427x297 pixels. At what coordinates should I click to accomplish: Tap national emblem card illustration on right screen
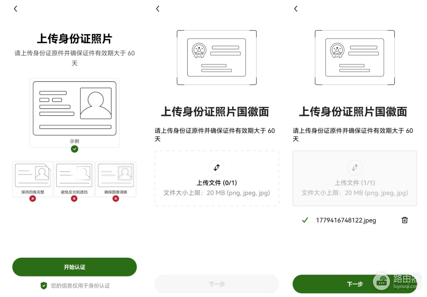pos(354,58)
